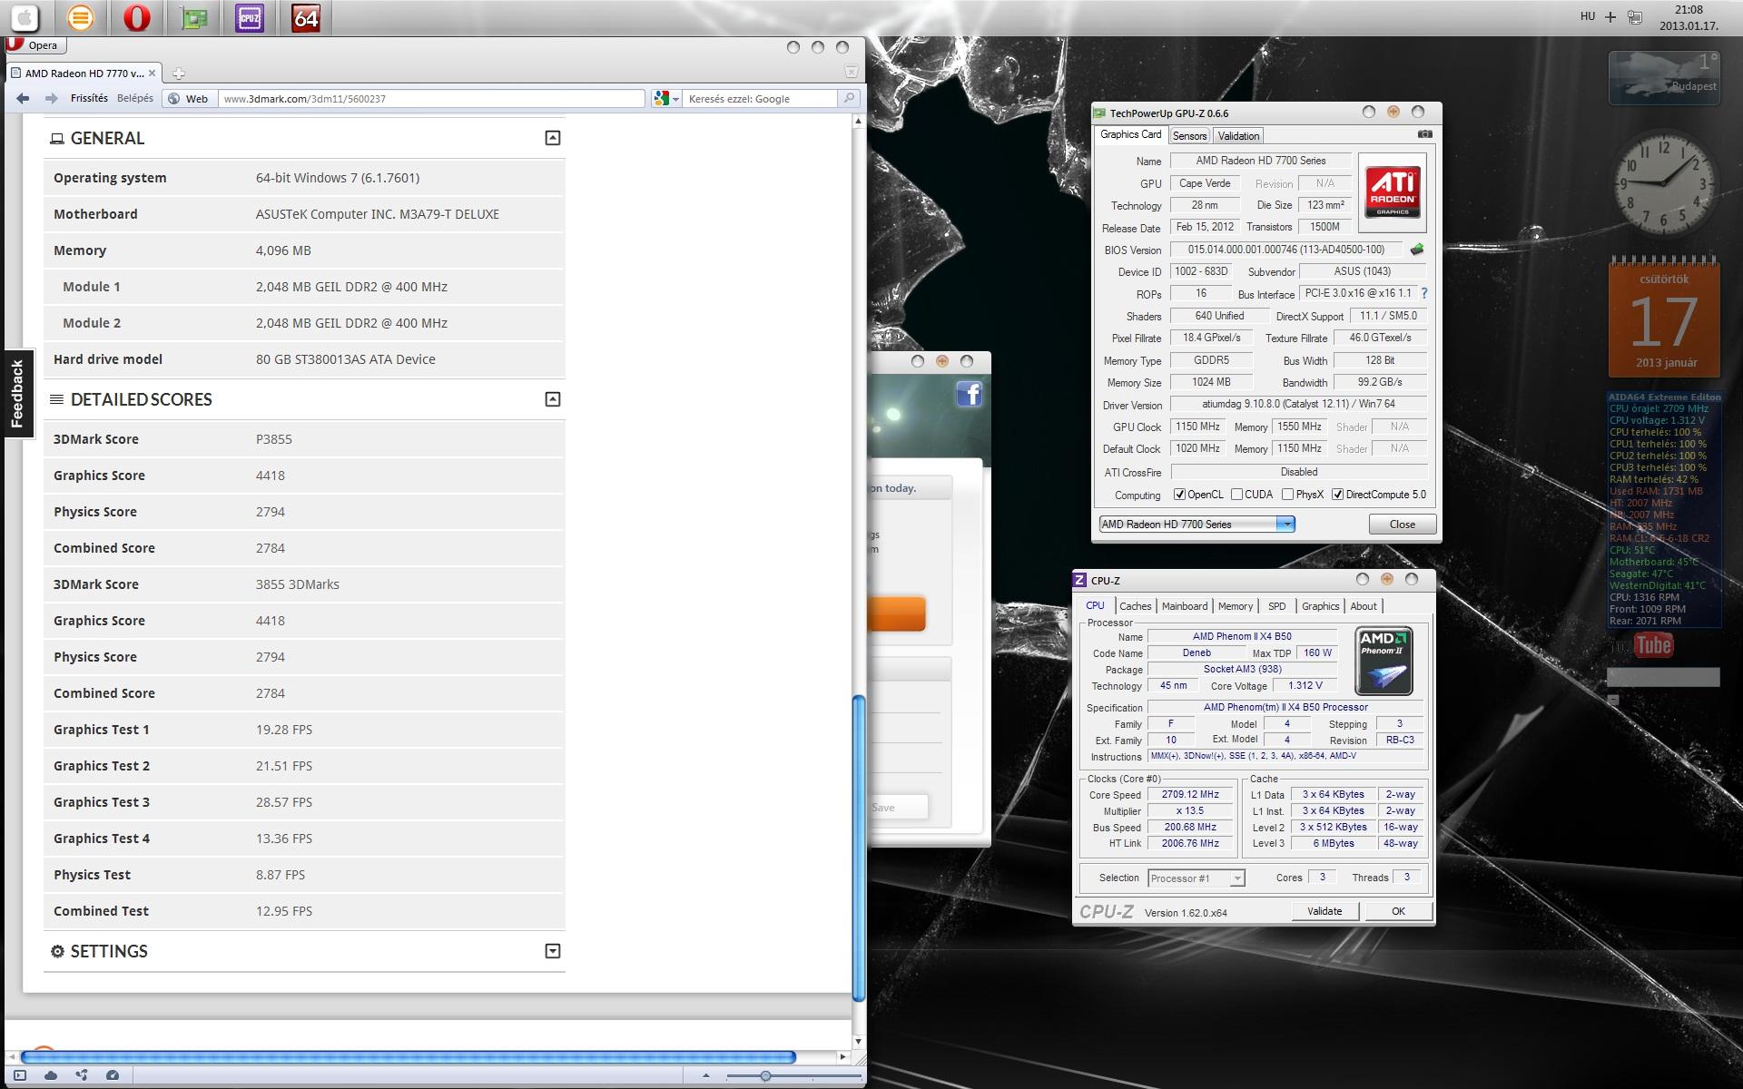The height and width of the screenshot is (1089, 1743).
Task: Open the AMD Radeon HD 7700 Series dropdown
Action: [1196, 525]
